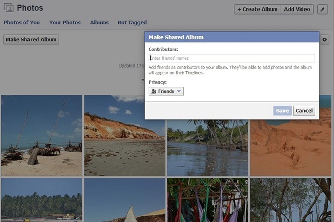Click the Contributors friends' names field
The width and height of the screenshot is (334, 222).
[x=231, y=58]
